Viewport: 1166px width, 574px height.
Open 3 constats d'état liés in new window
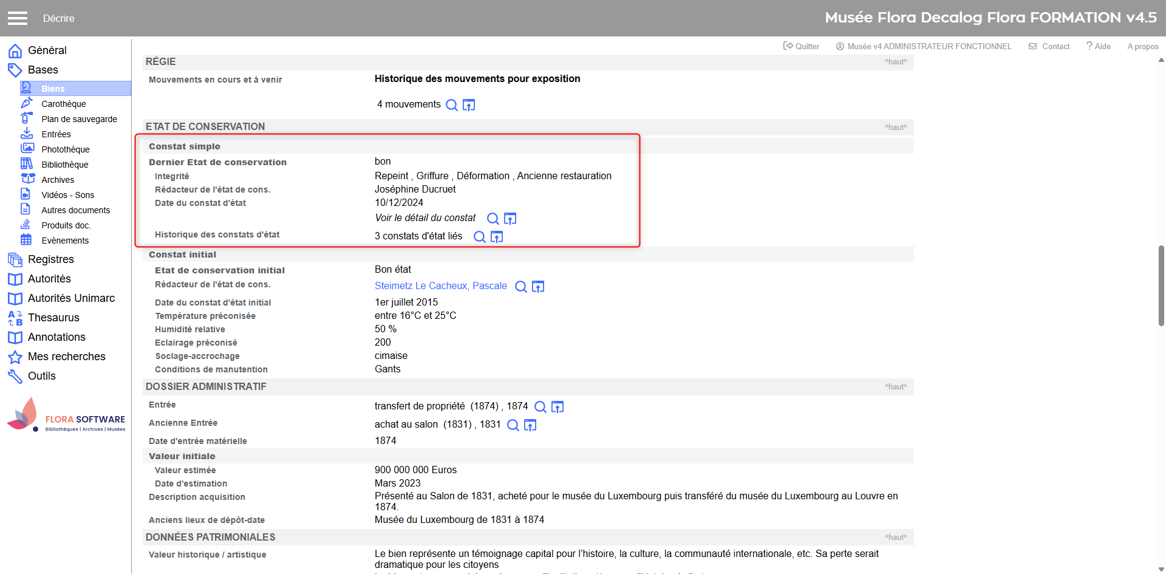point(497,237)
